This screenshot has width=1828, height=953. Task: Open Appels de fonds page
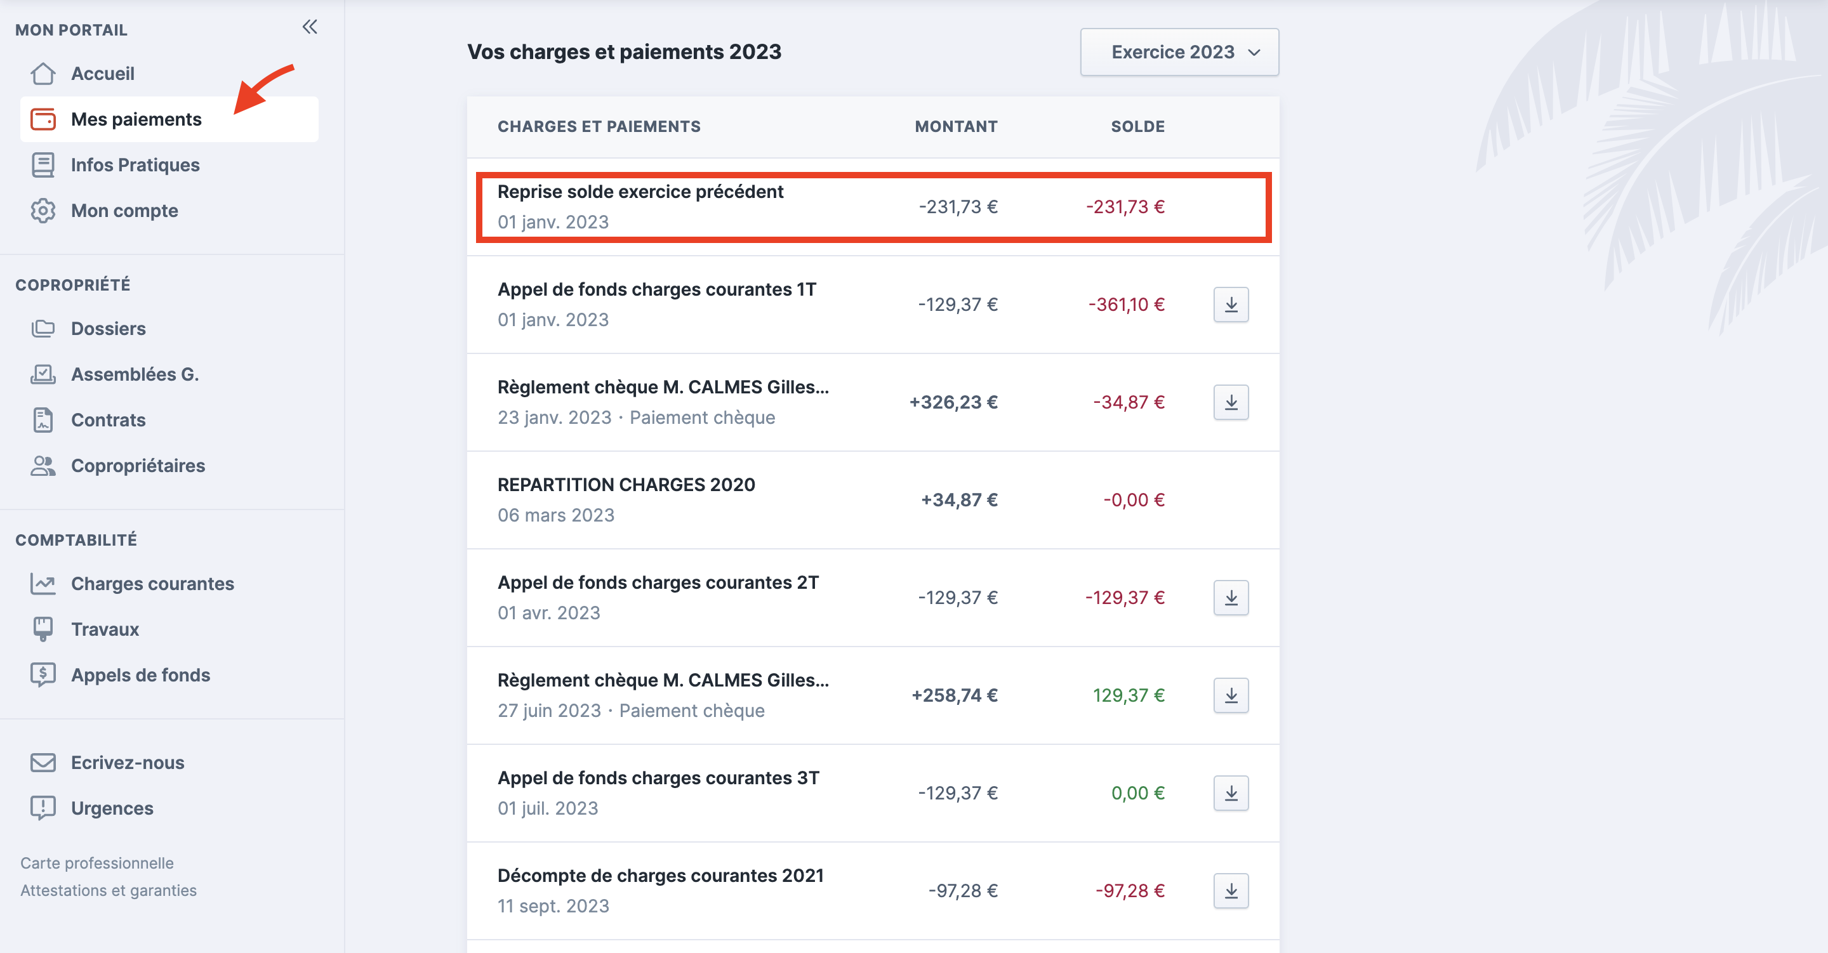[x=140, y=675]
